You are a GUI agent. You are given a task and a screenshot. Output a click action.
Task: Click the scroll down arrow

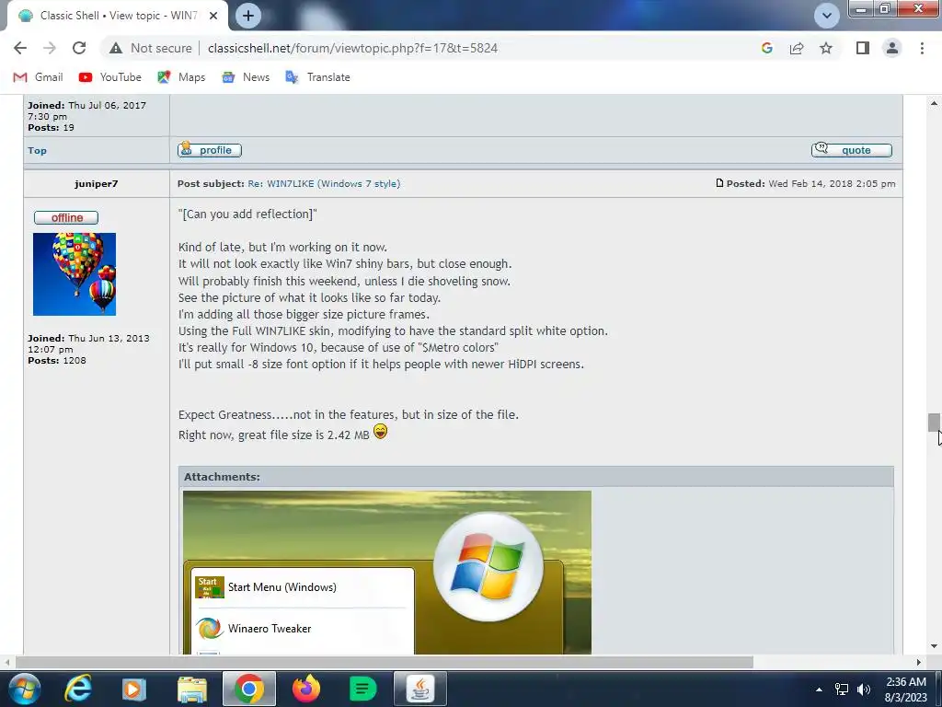pos(934,646)
